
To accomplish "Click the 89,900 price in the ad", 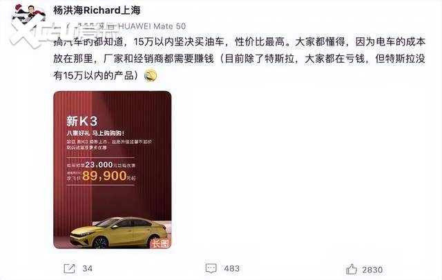I will [104, 176].
